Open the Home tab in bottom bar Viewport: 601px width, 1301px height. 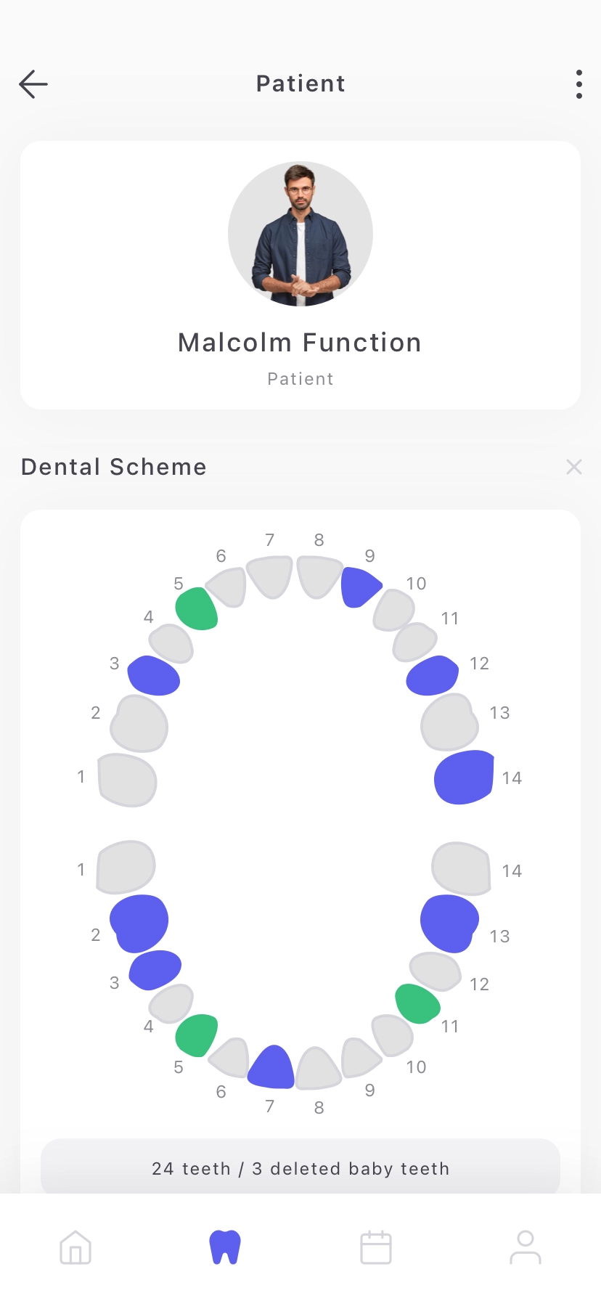pyautogui.click(x=75, y=1247)
